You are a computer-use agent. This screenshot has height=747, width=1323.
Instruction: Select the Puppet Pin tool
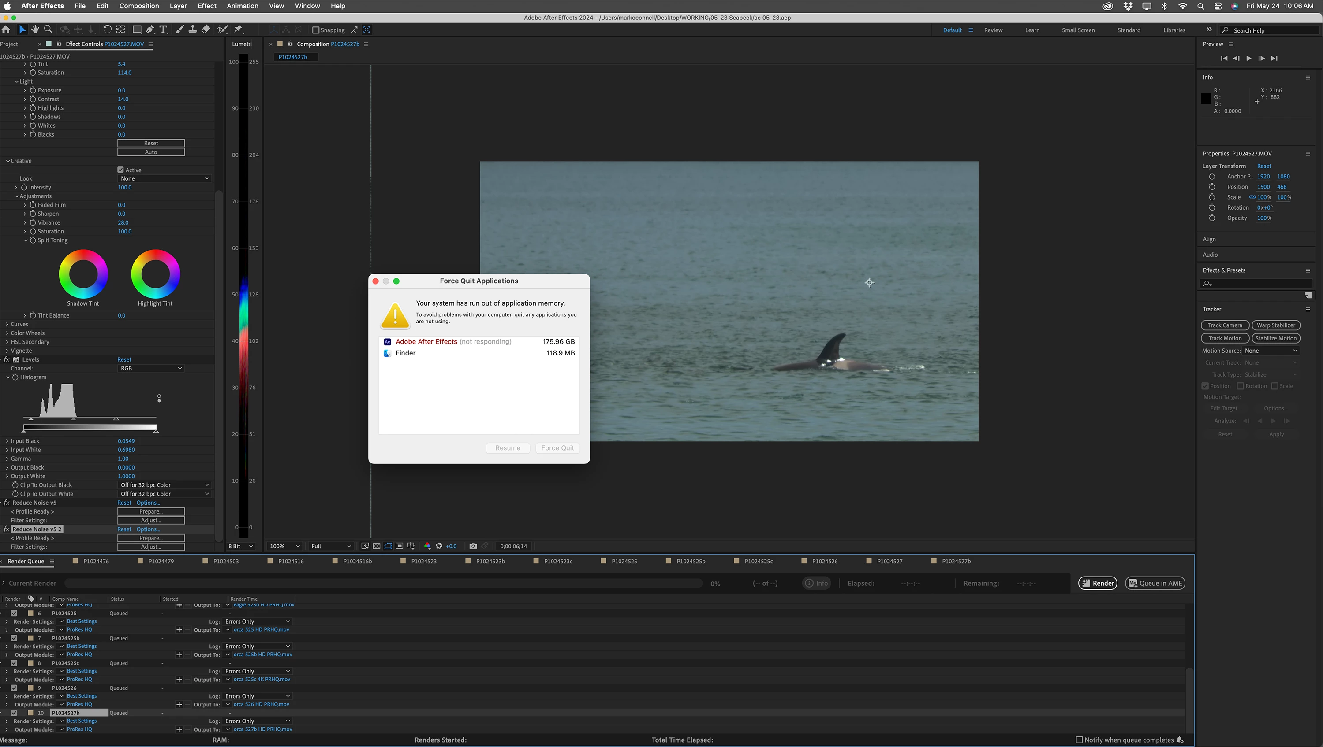[238, 29]
